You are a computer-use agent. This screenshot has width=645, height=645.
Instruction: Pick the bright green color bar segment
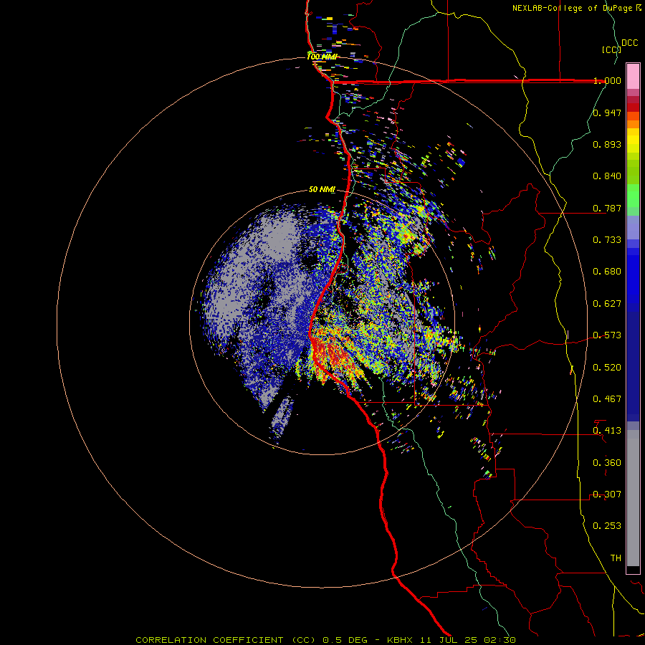point(633,196)
